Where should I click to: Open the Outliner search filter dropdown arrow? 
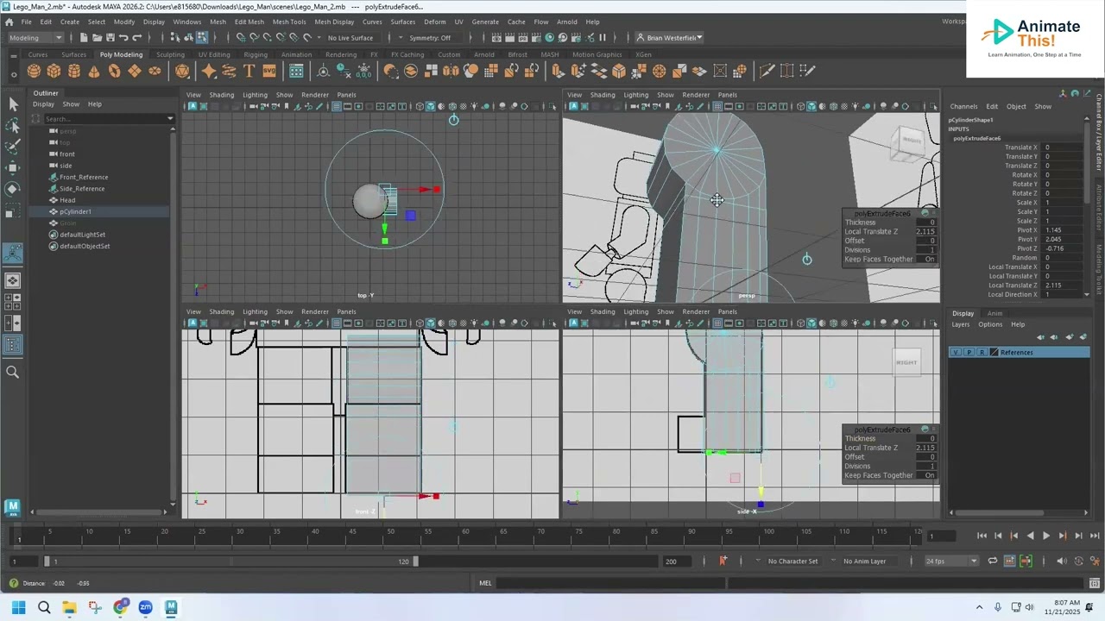point(170,118)
